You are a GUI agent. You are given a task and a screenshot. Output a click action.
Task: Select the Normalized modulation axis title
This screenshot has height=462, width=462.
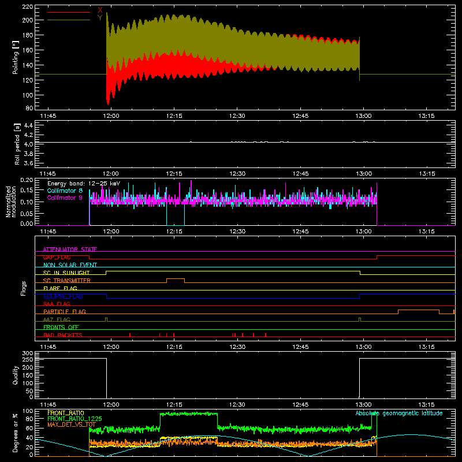pos(11,202)
